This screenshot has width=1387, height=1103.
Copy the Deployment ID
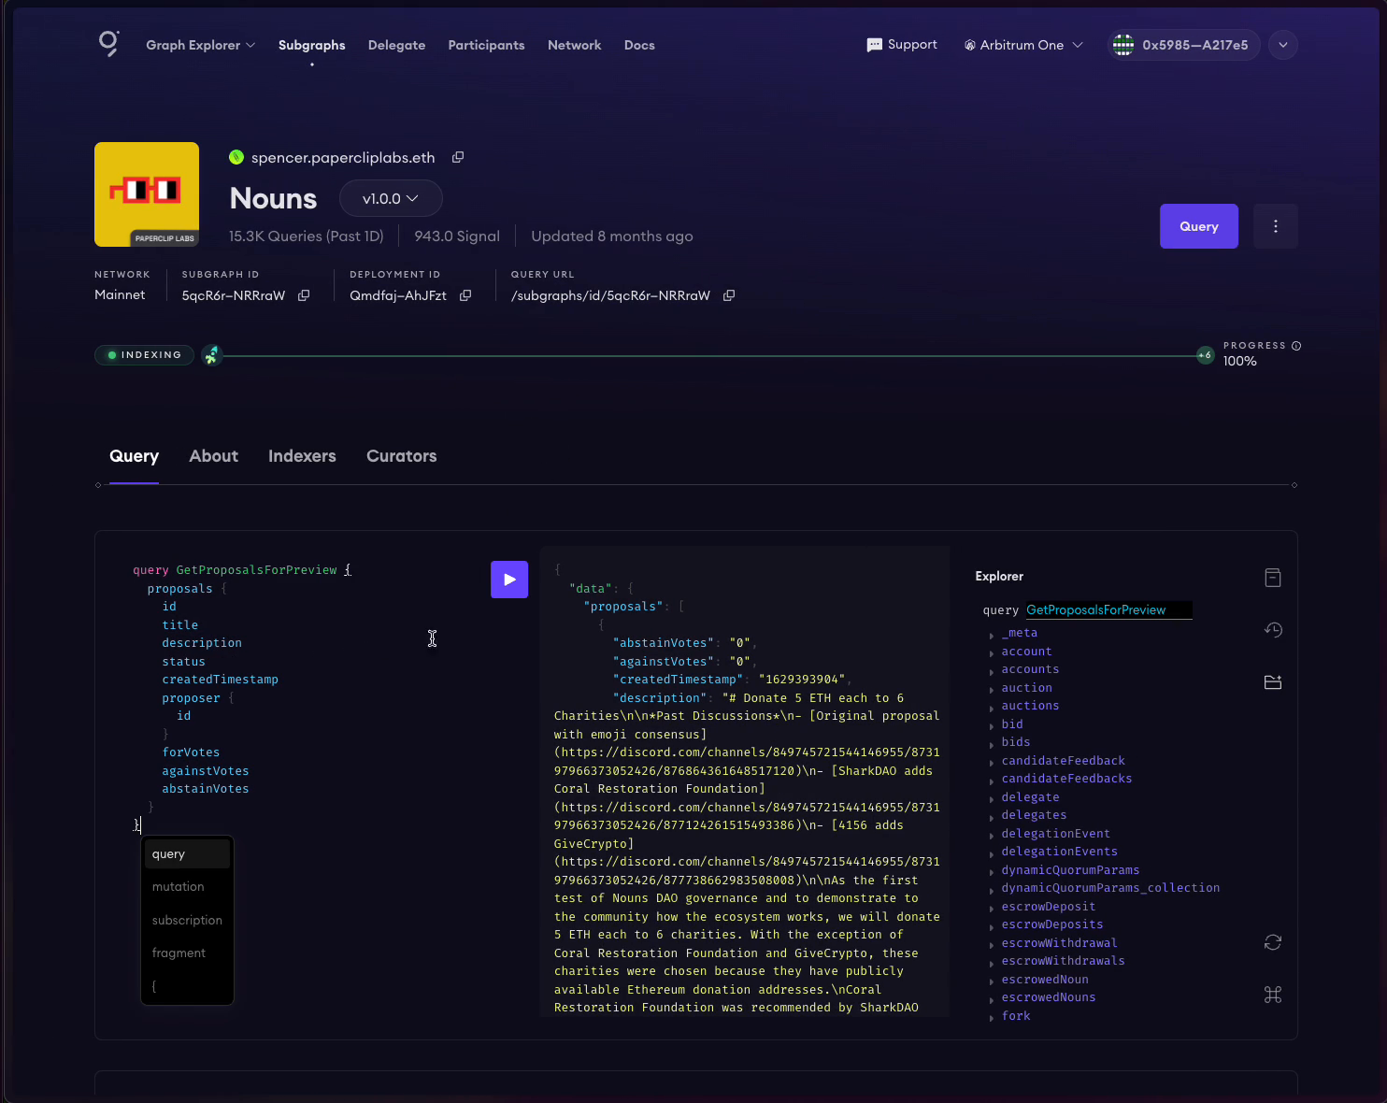465,295
